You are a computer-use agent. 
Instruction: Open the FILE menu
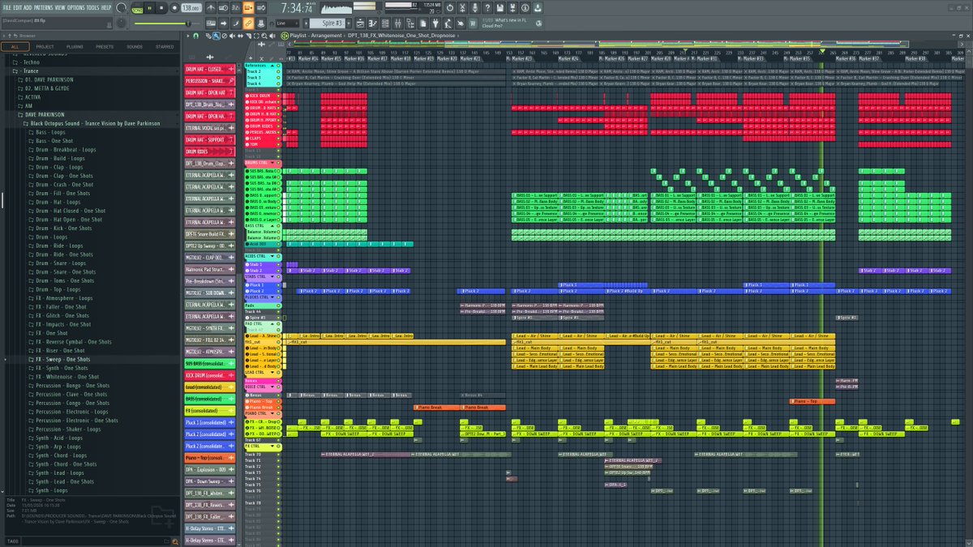pyautogui.click(x=6, y=7)
